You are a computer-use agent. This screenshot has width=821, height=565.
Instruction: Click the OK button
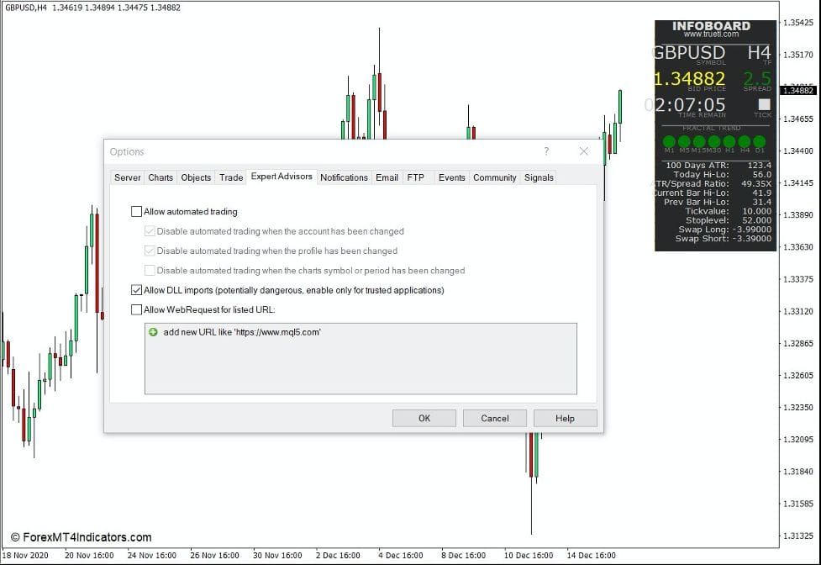424,418
